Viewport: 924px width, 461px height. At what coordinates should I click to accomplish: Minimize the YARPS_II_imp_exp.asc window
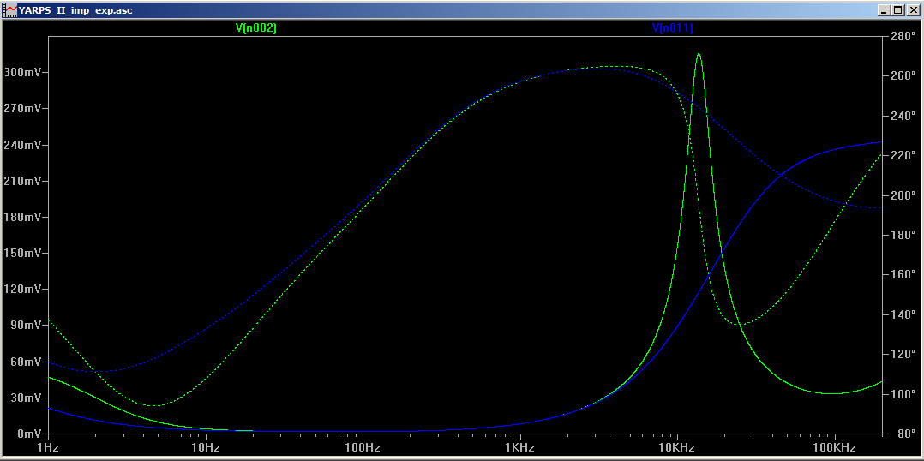click(x=884, y=10)
